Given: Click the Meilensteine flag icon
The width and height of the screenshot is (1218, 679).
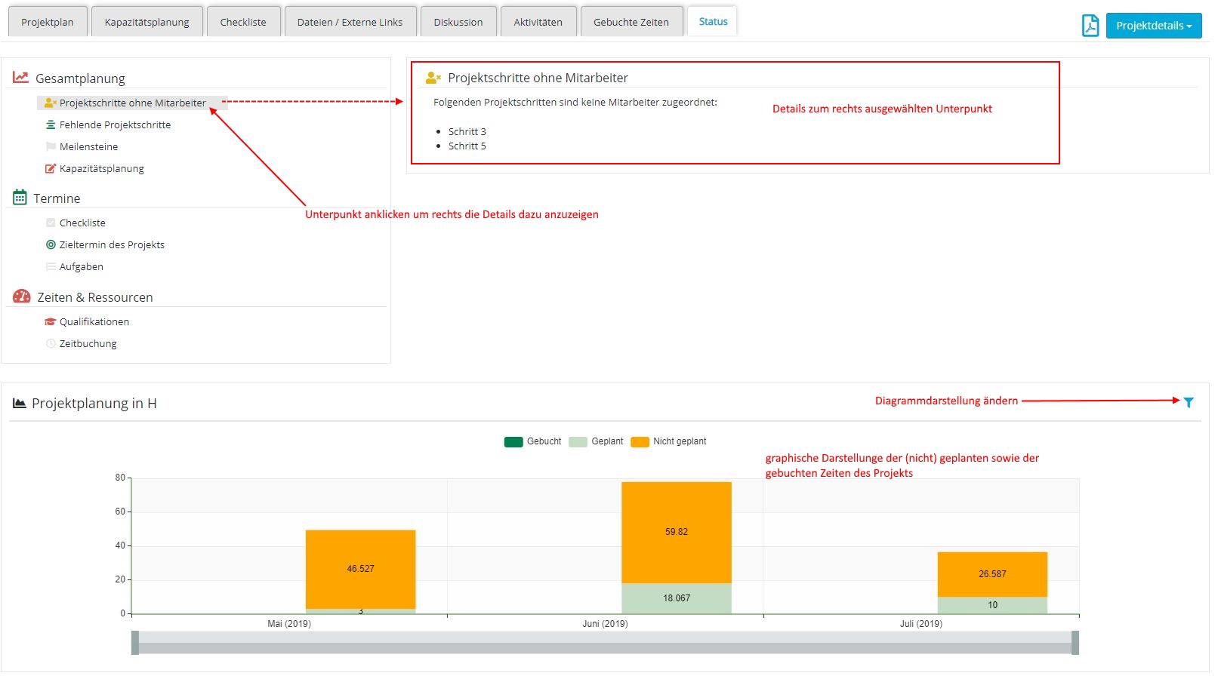Looking at the screenshot, I should (x=51, y=146).
